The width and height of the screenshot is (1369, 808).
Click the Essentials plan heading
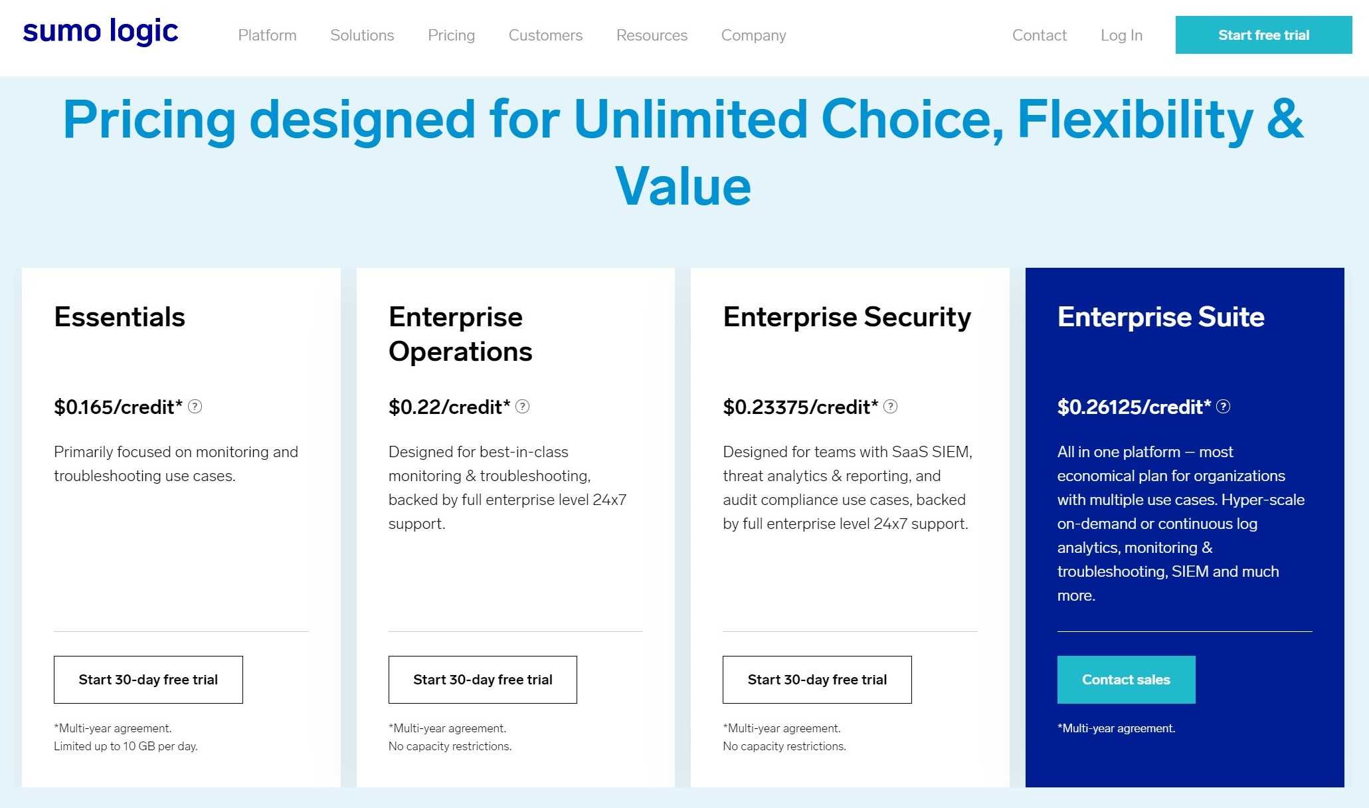(120, 317)
